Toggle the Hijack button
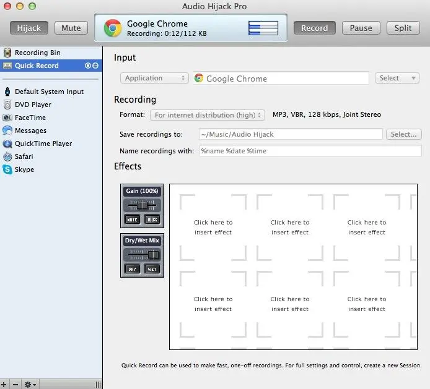 click(x=29, y=28)
